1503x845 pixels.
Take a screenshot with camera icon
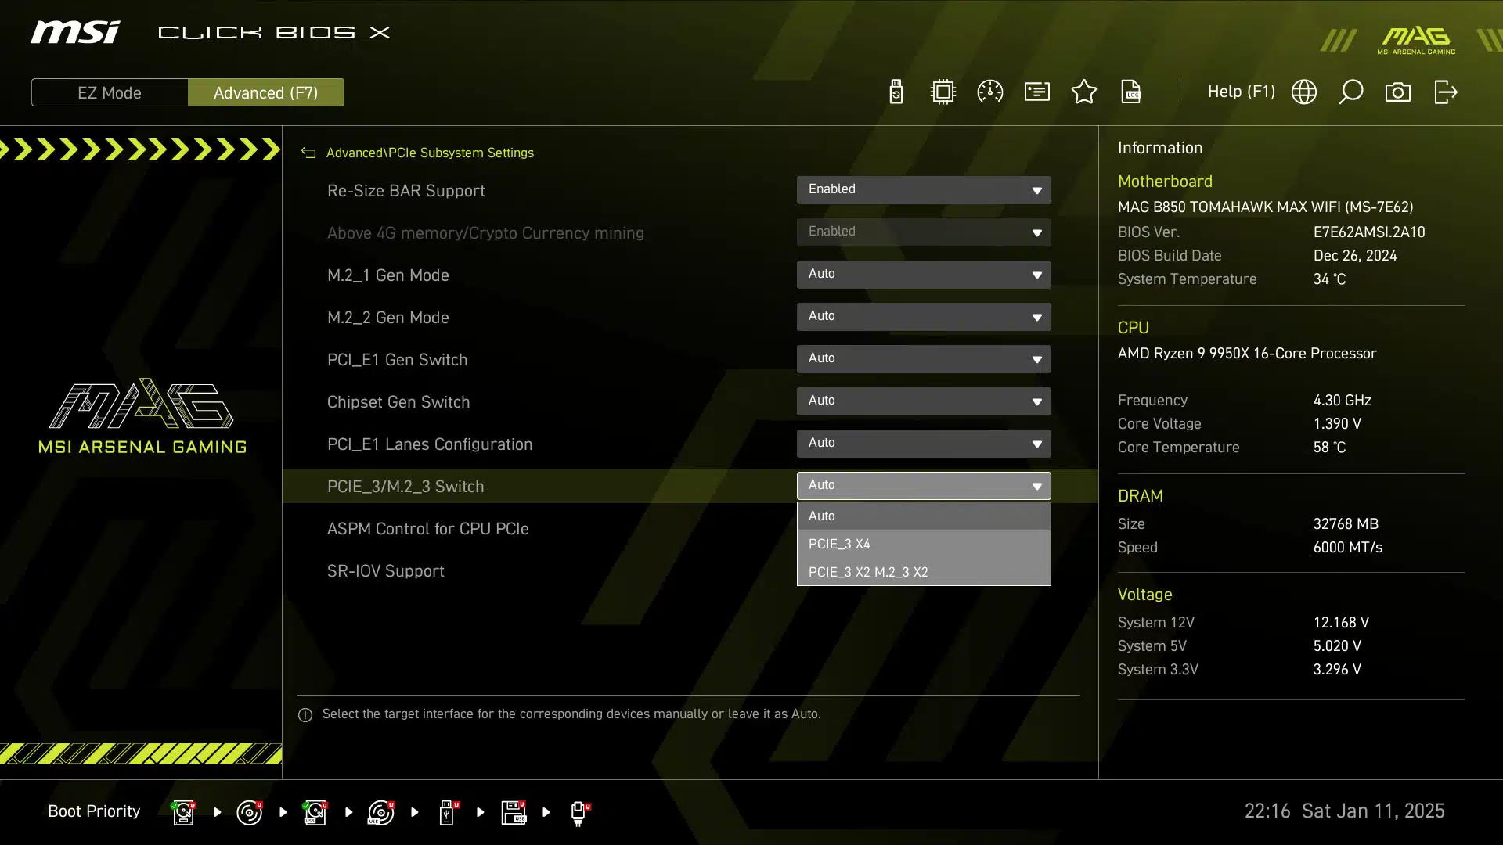coord(1398,92)
